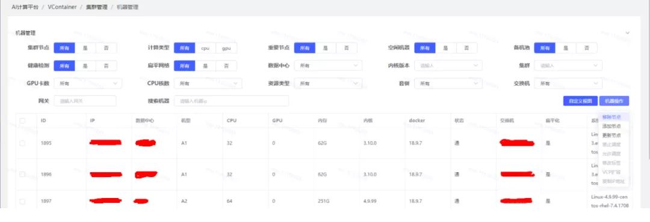Set 备机池 filter to 否
The width and height of the screenshot is (650, 222).
[x=587, y=48]
